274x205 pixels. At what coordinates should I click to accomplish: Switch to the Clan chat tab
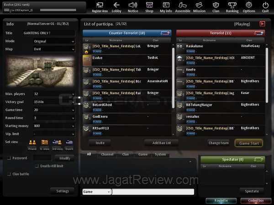(x=126, y=154)
